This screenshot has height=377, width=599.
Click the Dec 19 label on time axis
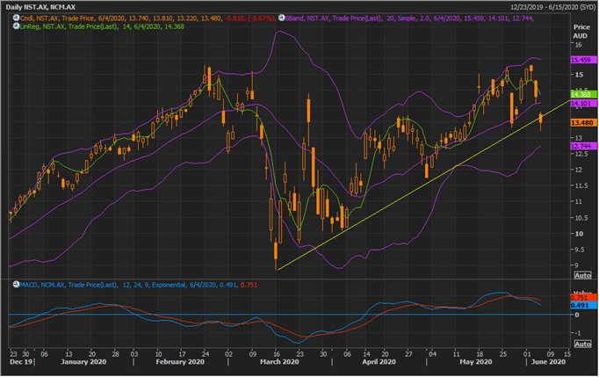[x=21, y=362]
